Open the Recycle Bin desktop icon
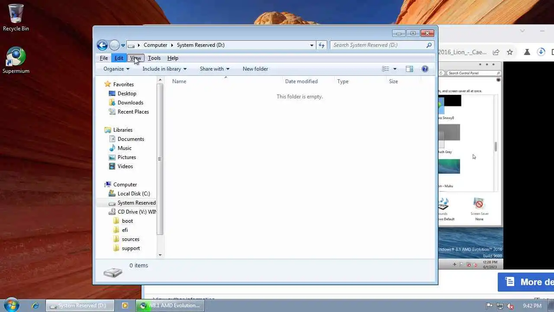 coord(16,18)
